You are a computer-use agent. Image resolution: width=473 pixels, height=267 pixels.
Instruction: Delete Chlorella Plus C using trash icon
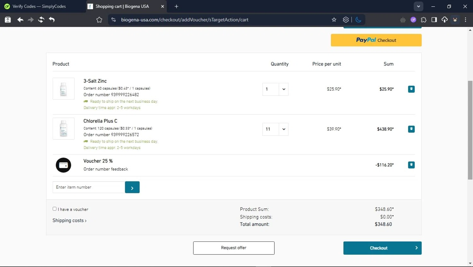tap(411, 129)
